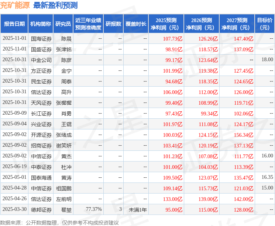The image size is (275, 226).
Task: Click the 报告日期 column header
Action: pos(14,24)
